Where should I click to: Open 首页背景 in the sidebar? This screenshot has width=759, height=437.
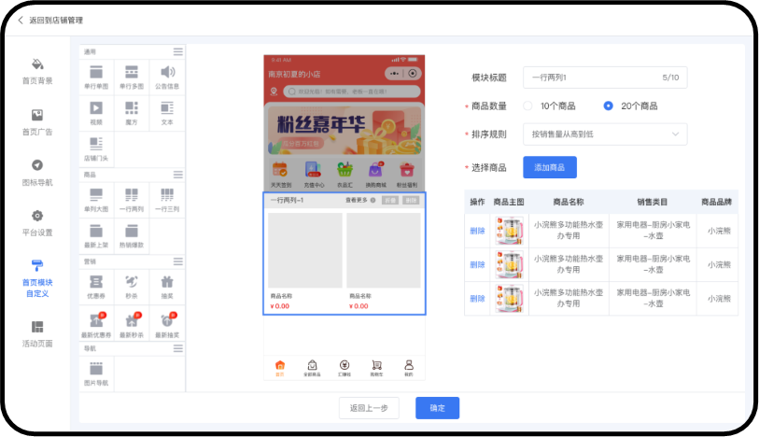pyautogui.click(x=37, y=70)
